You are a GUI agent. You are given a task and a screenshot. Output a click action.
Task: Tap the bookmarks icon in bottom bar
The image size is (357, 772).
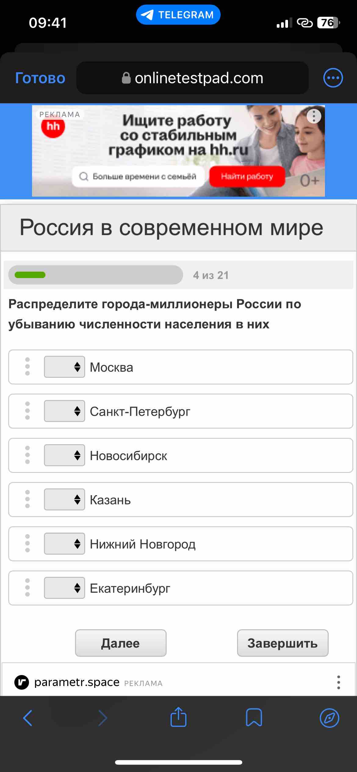tap(254, 717)
